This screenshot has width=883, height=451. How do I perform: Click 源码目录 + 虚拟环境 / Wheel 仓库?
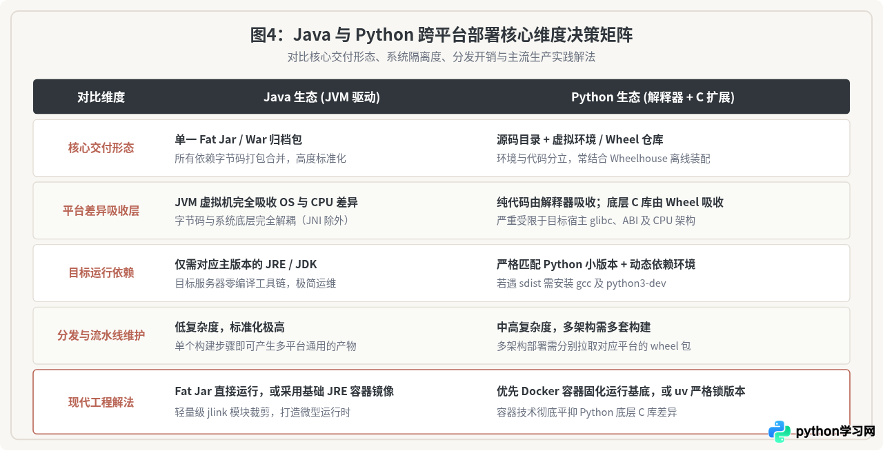point(580,139)
